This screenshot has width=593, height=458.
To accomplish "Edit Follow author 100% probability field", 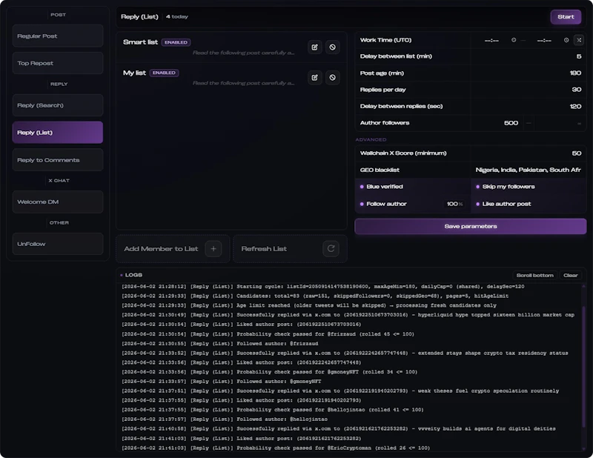I will pos(454,204).
